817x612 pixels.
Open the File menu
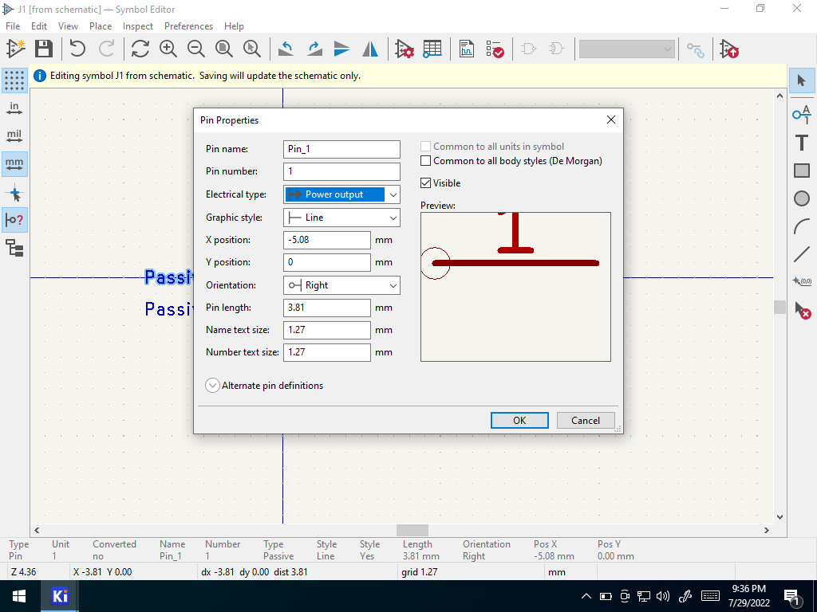click(x=13, y=26)
